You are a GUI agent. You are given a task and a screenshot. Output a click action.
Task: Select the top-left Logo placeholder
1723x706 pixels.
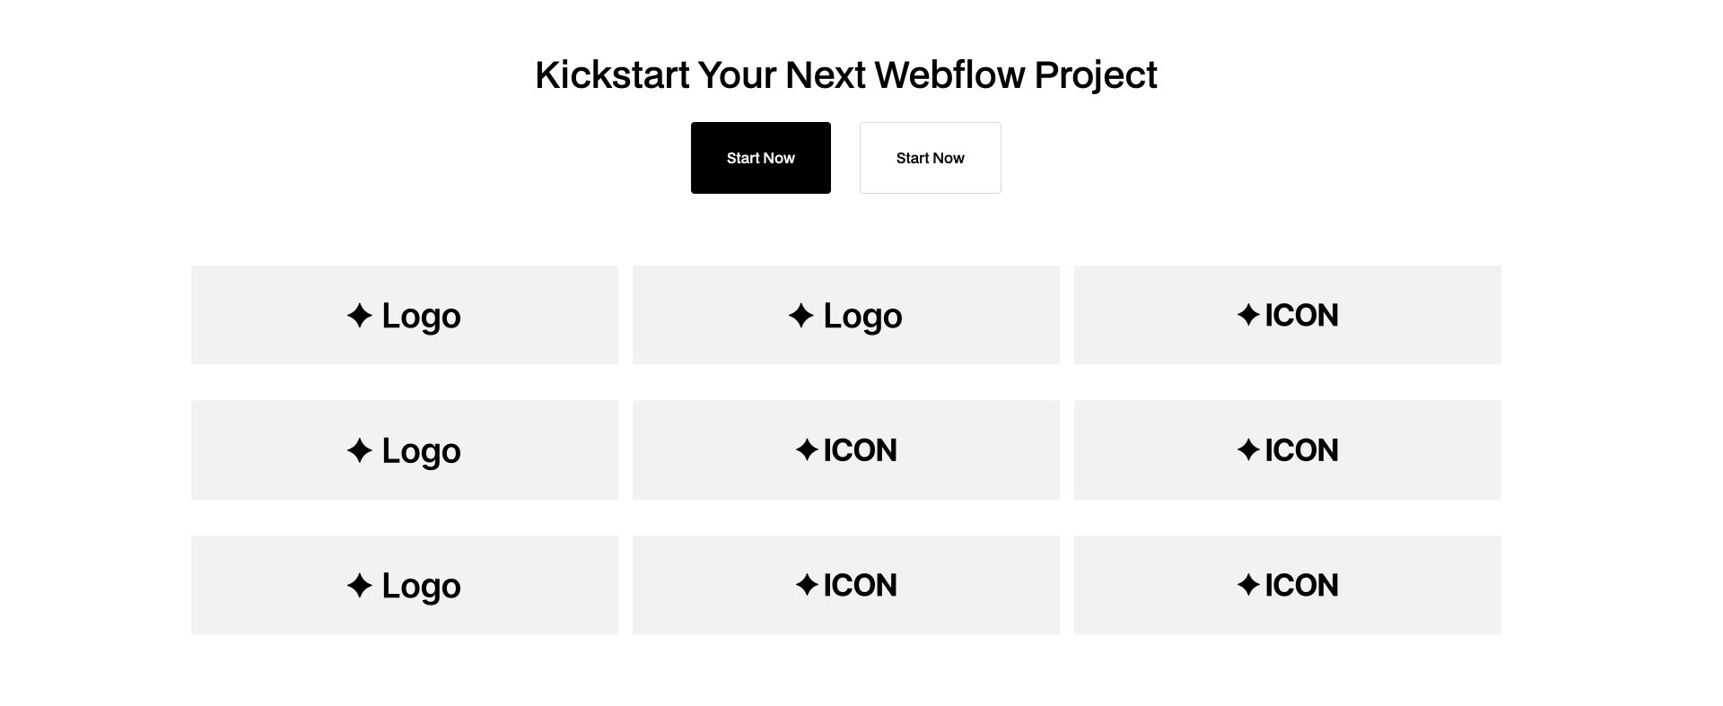[404, 316]
